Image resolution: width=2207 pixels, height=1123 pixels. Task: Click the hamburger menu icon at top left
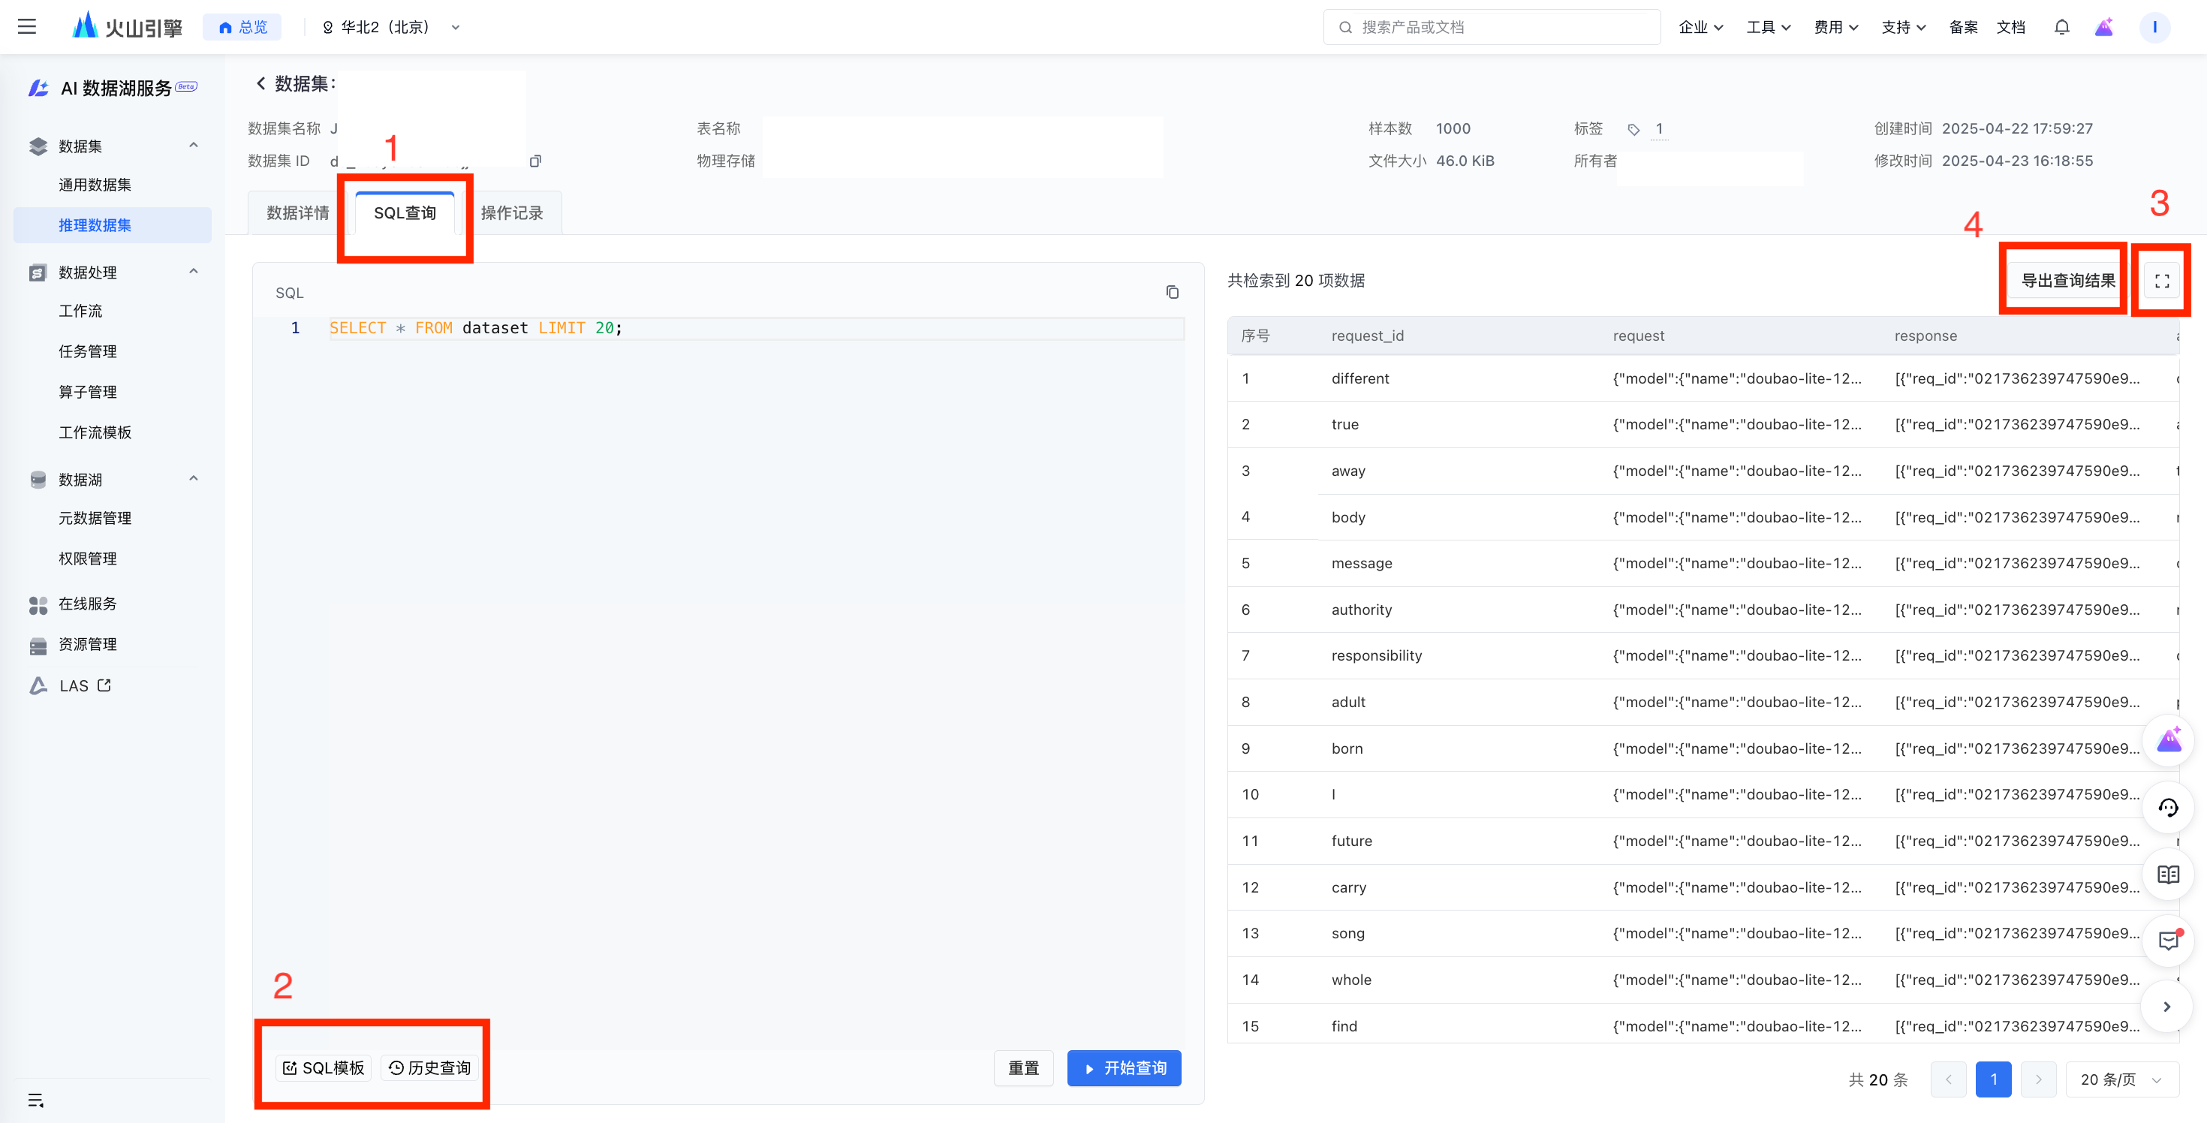tap(26, 26)
